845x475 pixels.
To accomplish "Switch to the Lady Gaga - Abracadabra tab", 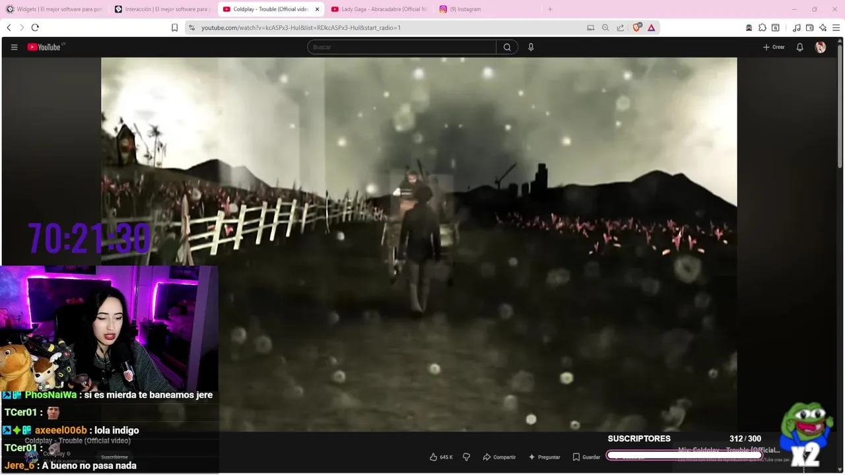I will point(379,9).
